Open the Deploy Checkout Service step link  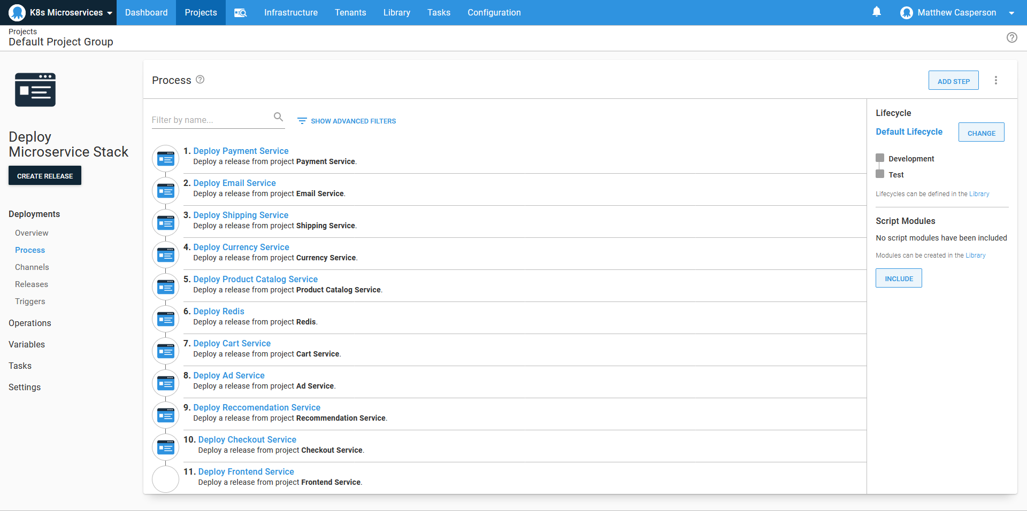pyautogui.click(x=247, y=439)
